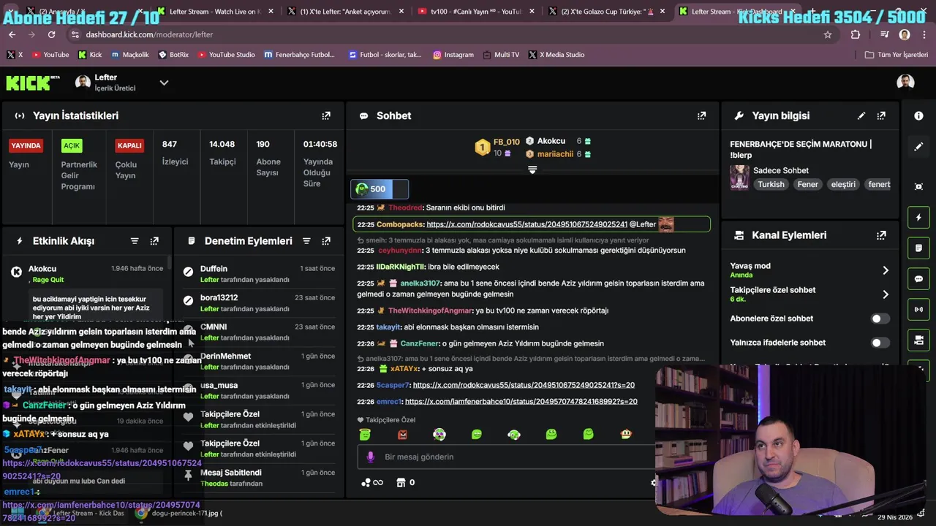
Task: Toggle the lightning activity icon in right sidebar
Action: click(918, 218)
